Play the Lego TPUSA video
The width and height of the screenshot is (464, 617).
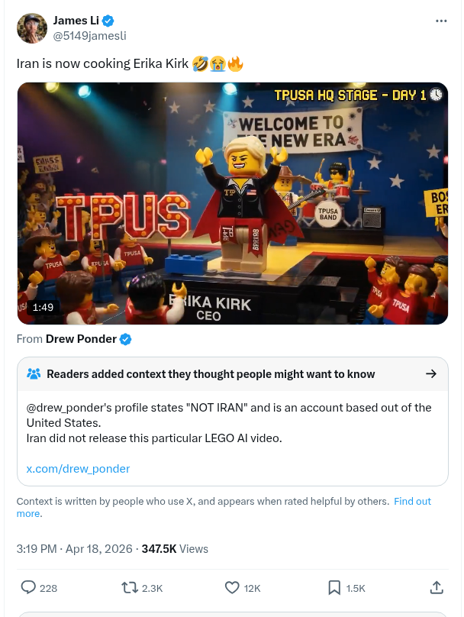click(233, 203)
